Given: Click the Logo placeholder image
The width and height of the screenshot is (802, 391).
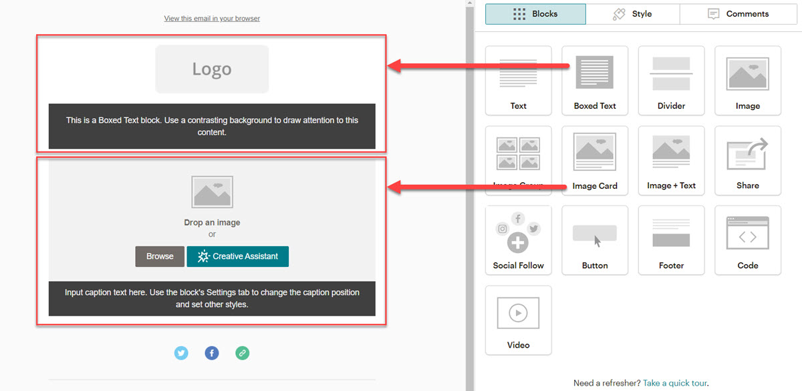Looking at the screenshot, I should [x=212, y=69].
